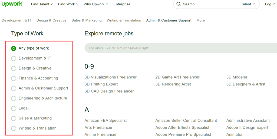Viewport: 277px width, 139px height.
Task: Open the Adobe InDesign Expert link
Action: [247, 127]
